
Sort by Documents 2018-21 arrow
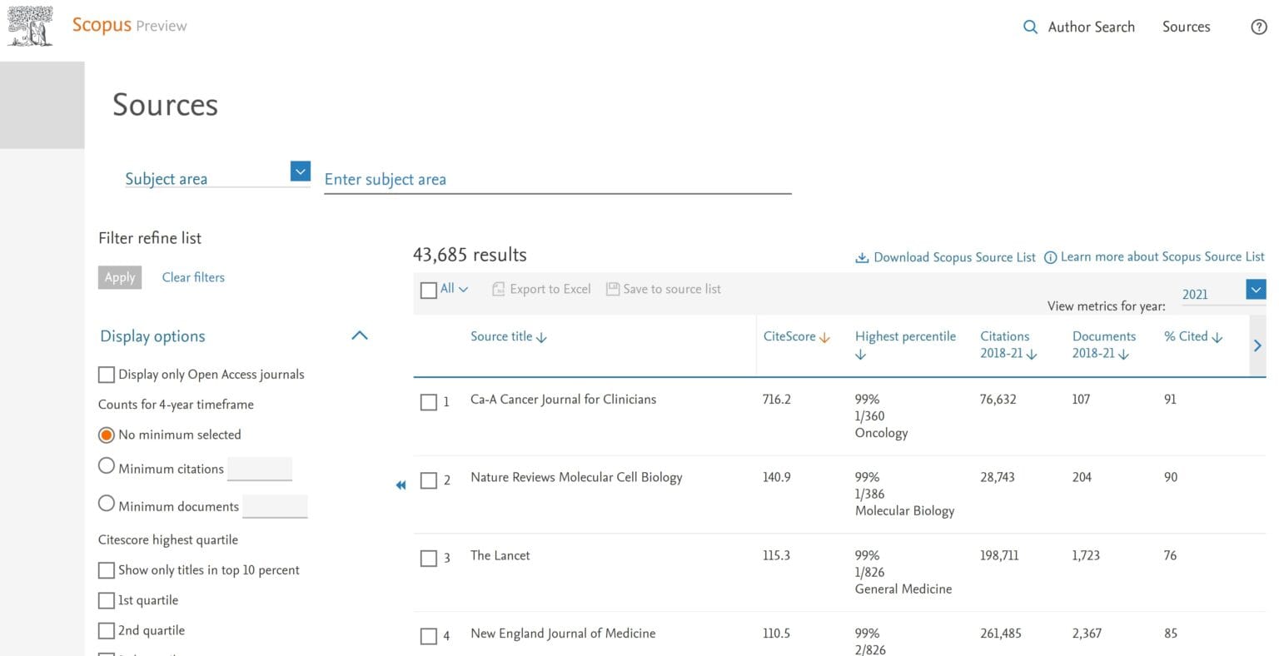pos(1123,355)
